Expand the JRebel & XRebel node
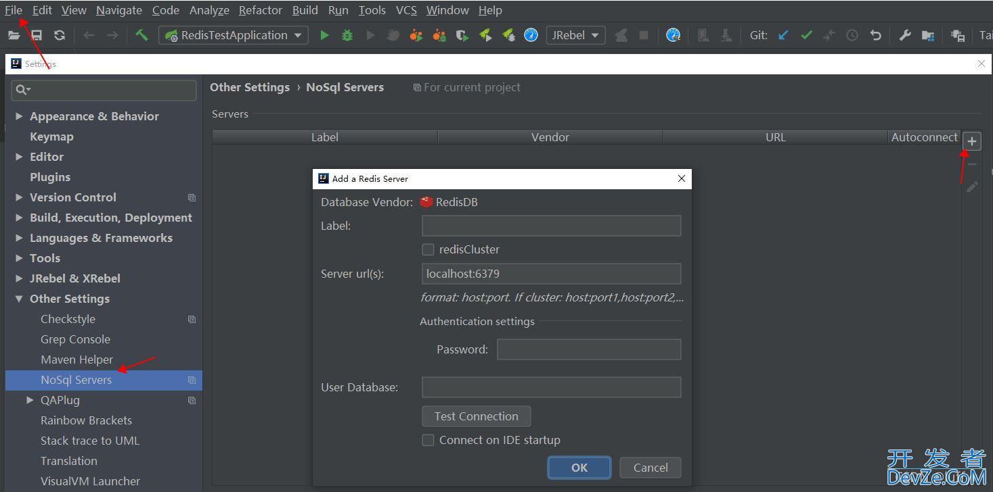 tap(19, 278)
